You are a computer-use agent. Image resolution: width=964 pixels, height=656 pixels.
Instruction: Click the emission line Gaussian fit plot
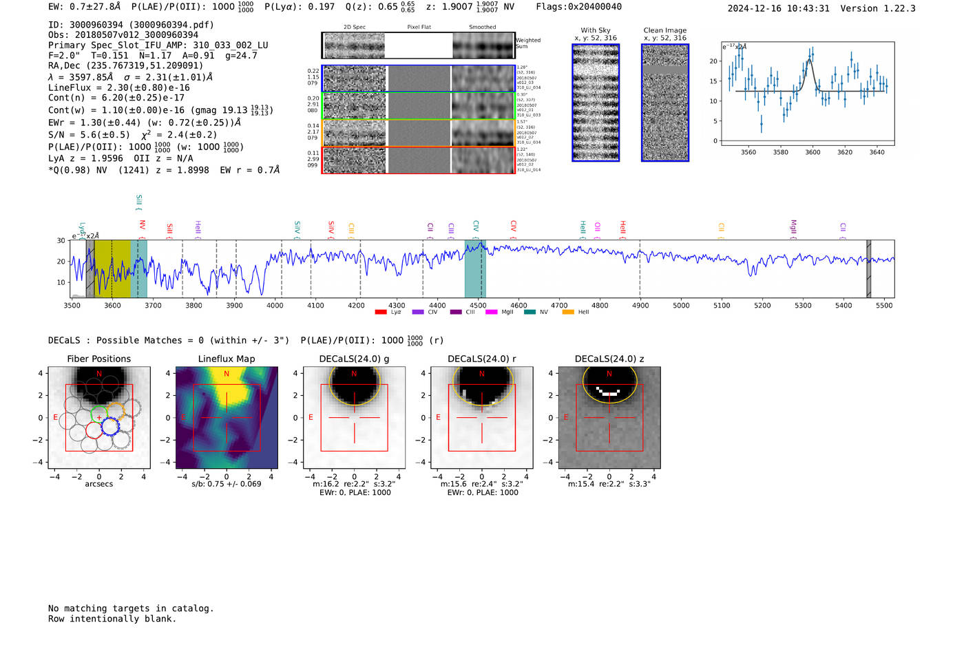807,94
